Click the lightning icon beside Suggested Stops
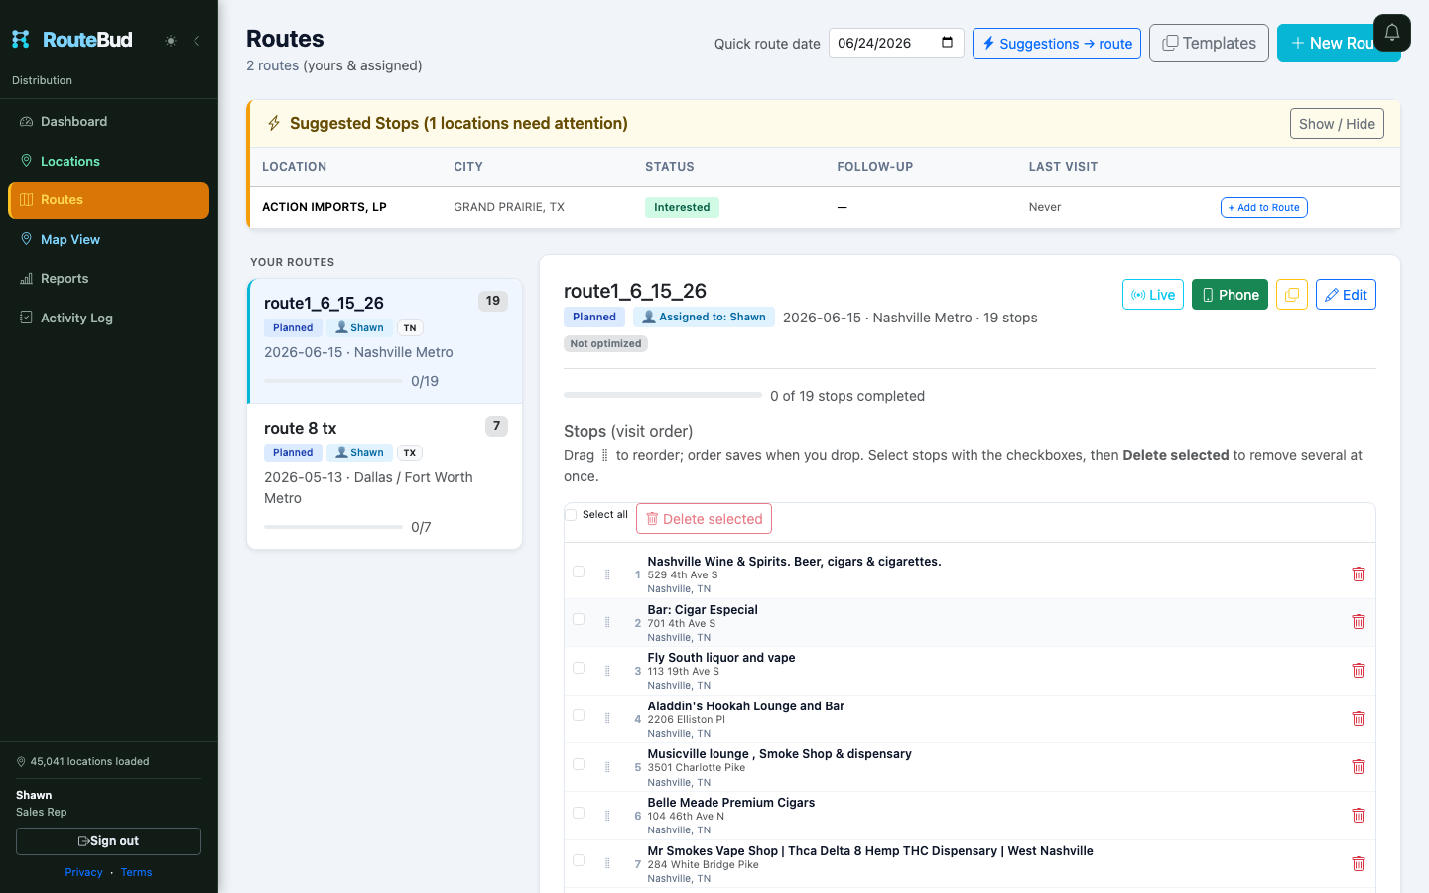Image resolution: width=1429 pixels, height=893 pixels. [274, 123]
